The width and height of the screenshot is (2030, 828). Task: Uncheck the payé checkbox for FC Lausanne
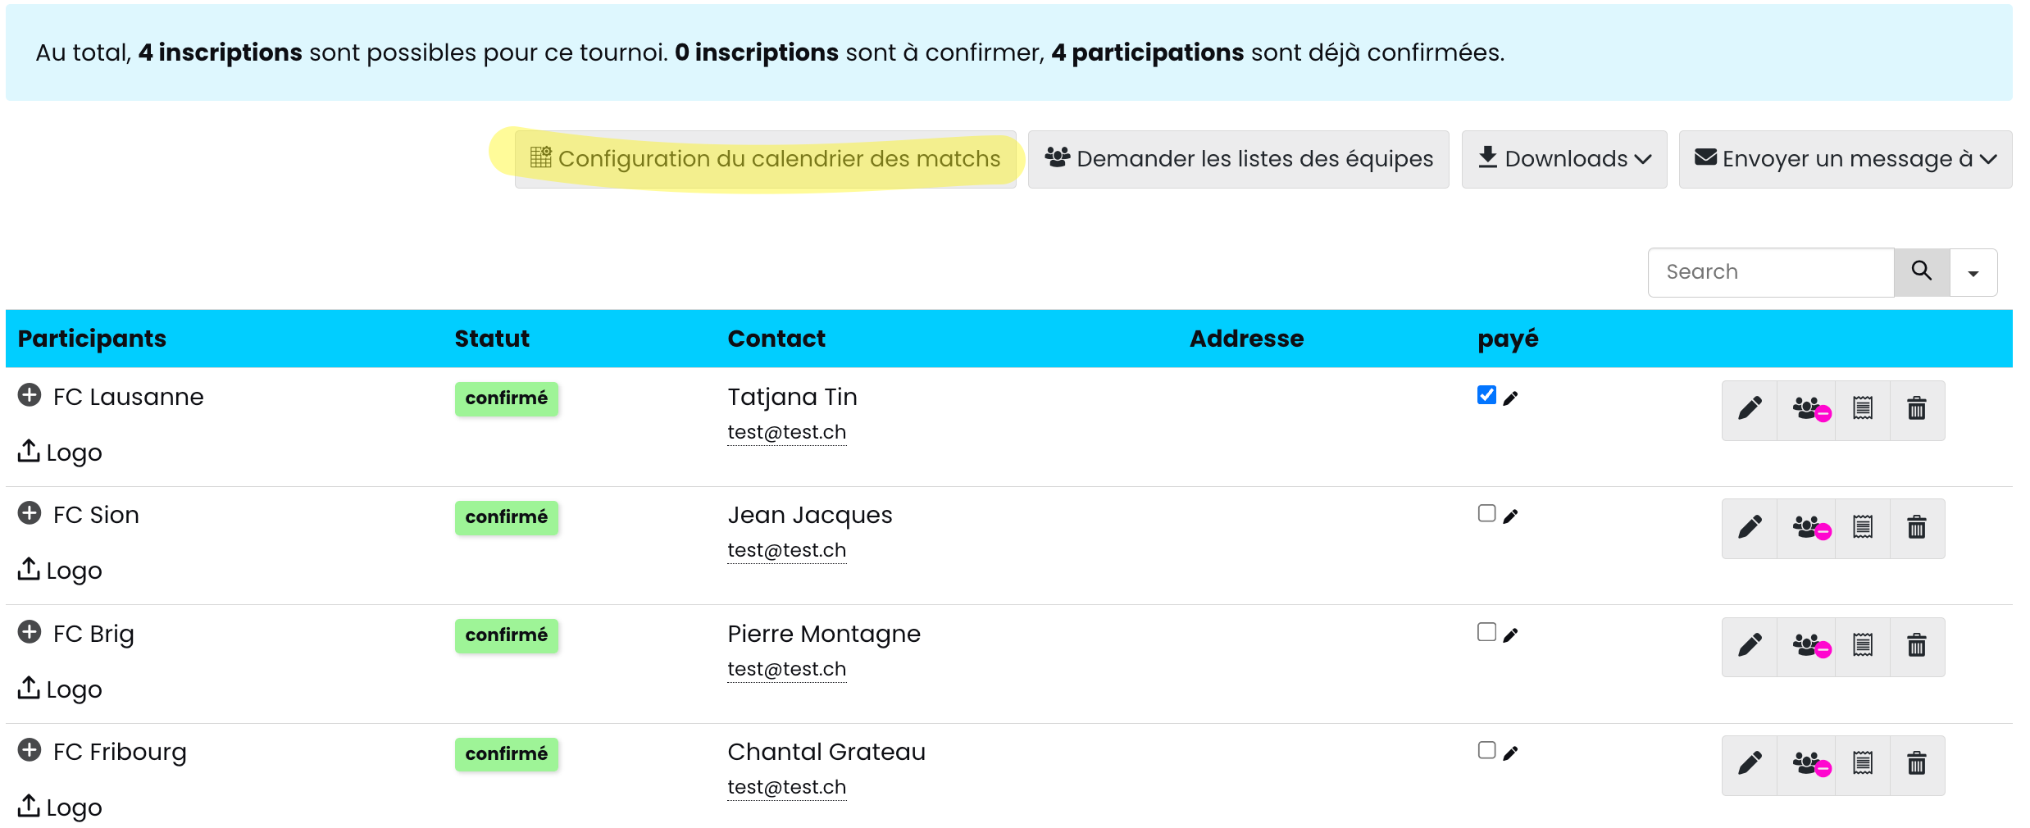pyautogui.click(x=1486, y=395)
